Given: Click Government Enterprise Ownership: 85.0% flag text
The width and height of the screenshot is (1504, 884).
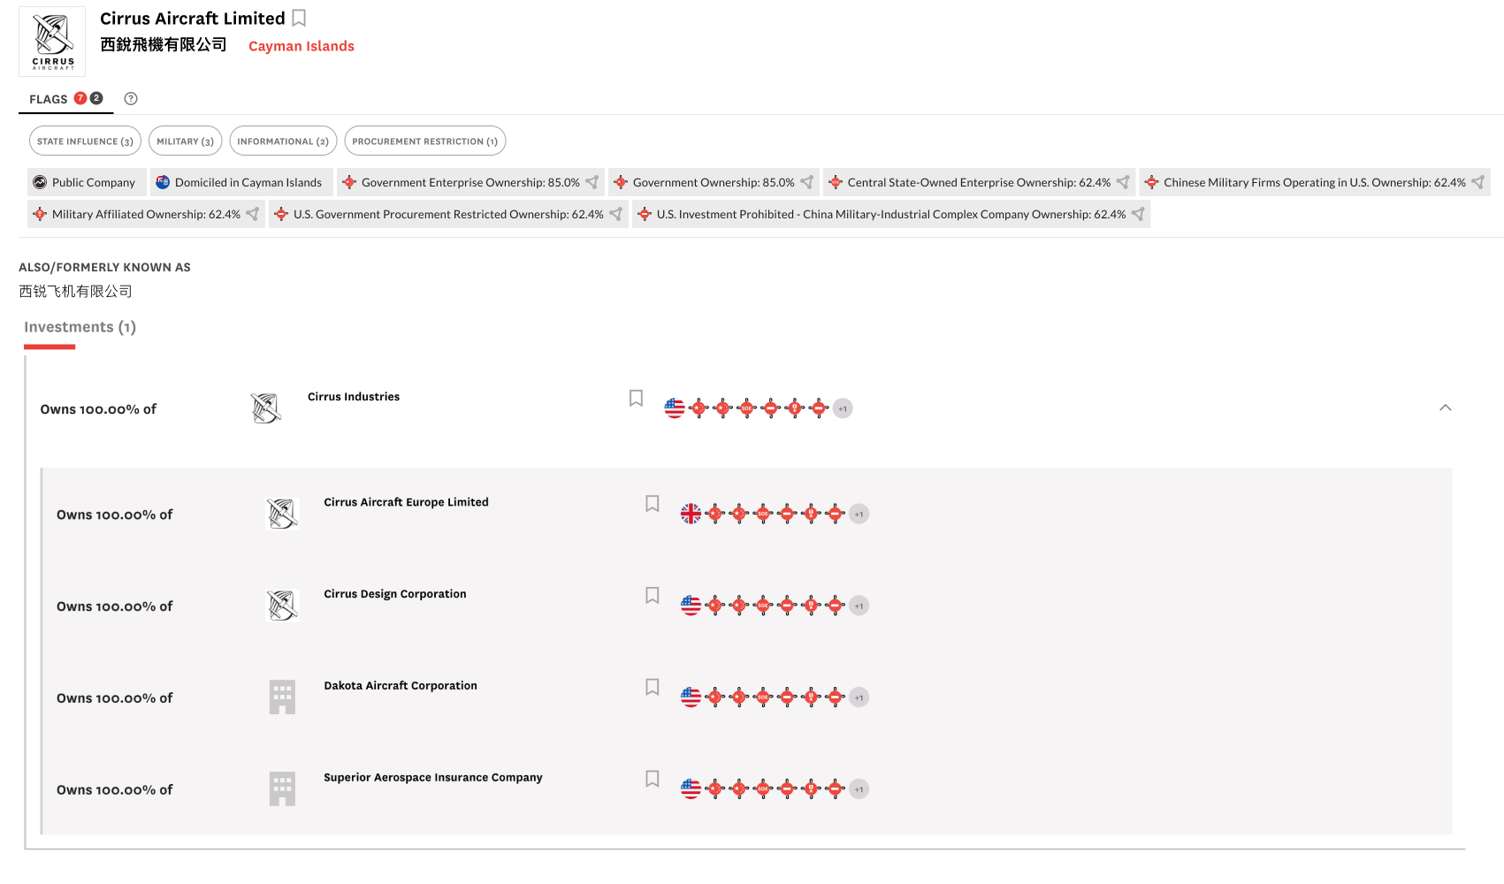Looking at the screenshot, I should (470, 182).
